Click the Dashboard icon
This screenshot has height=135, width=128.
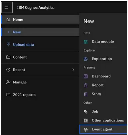(85, 76)
